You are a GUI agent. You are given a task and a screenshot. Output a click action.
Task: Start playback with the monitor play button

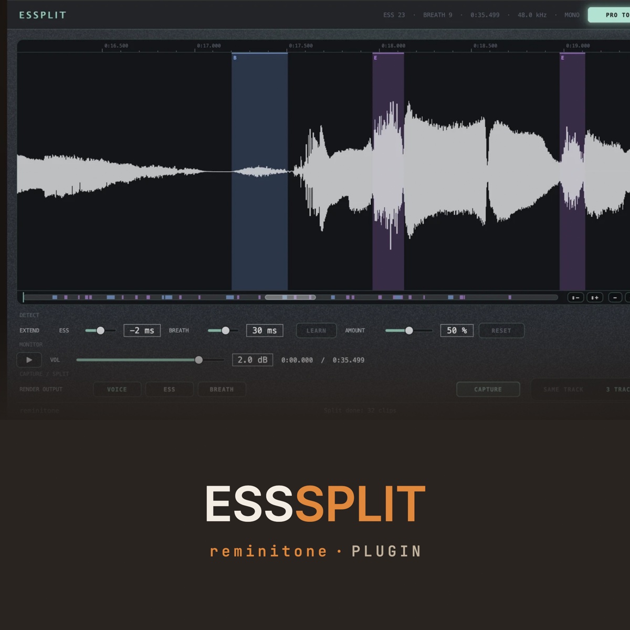tap(29, 360)
